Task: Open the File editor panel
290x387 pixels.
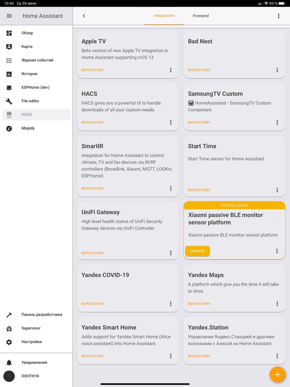Action: click(x=36, y=101)
